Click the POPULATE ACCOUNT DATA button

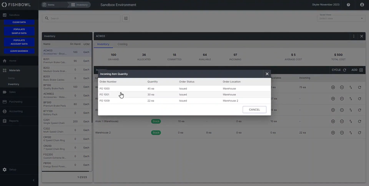19,42
